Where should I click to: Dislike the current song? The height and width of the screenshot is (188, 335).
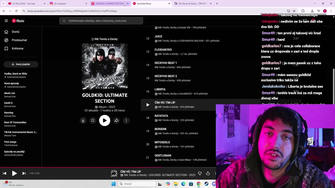[x=200, y=173]
